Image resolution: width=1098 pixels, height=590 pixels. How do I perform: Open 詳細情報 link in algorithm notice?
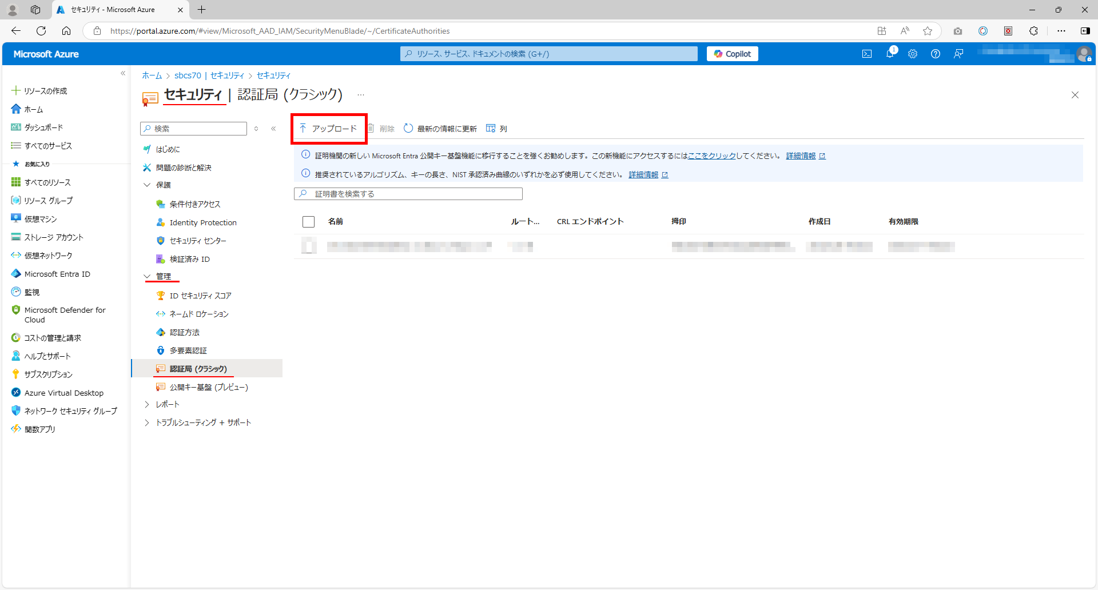point(643,175)
